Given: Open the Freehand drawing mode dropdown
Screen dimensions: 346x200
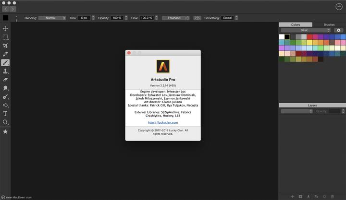Looking at the screenshot, I should point(176,18).
